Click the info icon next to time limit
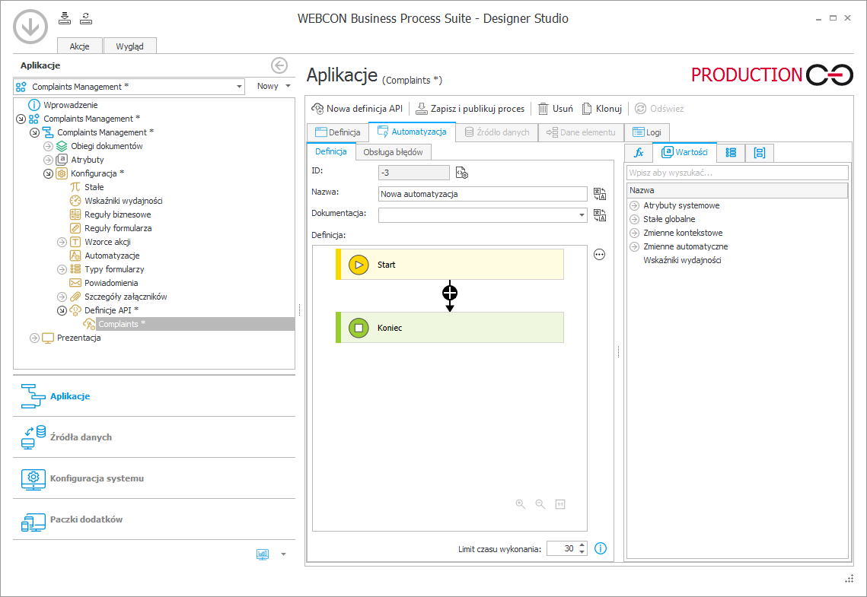 [601, 548]
